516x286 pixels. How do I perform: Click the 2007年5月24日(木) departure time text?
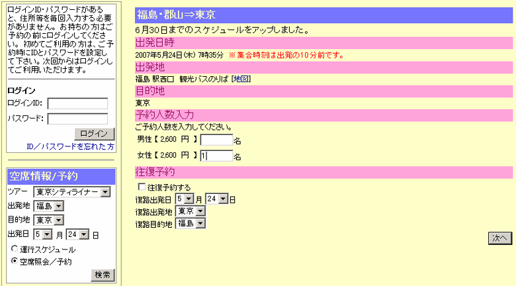(x=179, y=55)
